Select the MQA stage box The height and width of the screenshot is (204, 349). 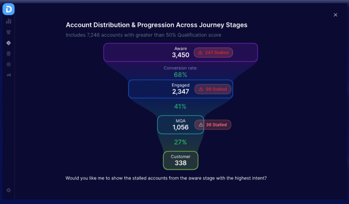tap(181, 125)
